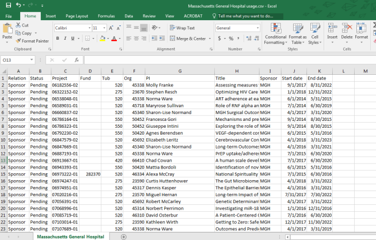This screenshot has height=240, width=376.
Task: Decrease the indent
Action: pos(154,39)
